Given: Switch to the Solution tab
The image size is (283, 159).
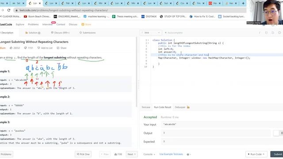Looking at the screenshot, I should coord(33,33).
